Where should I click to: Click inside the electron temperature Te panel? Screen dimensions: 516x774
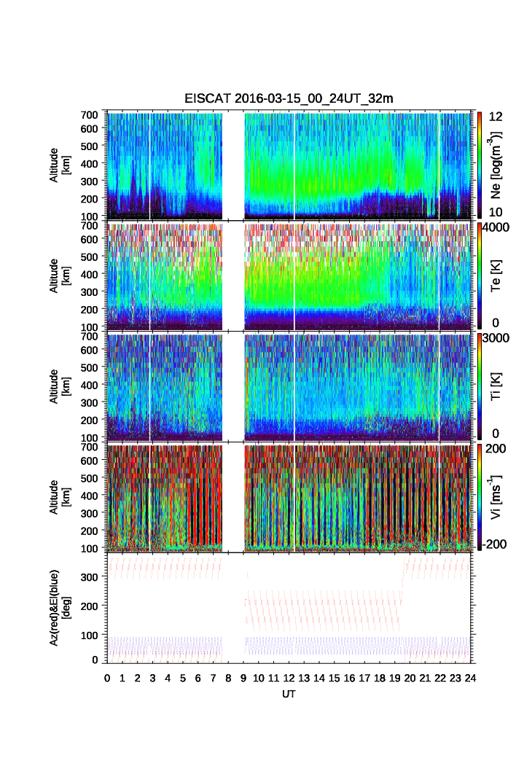tap(289, 276)
